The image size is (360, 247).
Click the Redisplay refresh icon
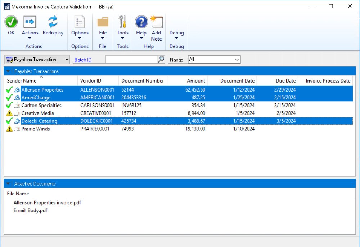(53, 22)
